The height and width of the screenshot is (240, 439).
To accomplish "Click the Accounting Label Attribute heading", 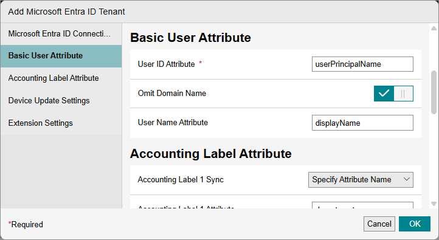I will click(x=210, y=154).
